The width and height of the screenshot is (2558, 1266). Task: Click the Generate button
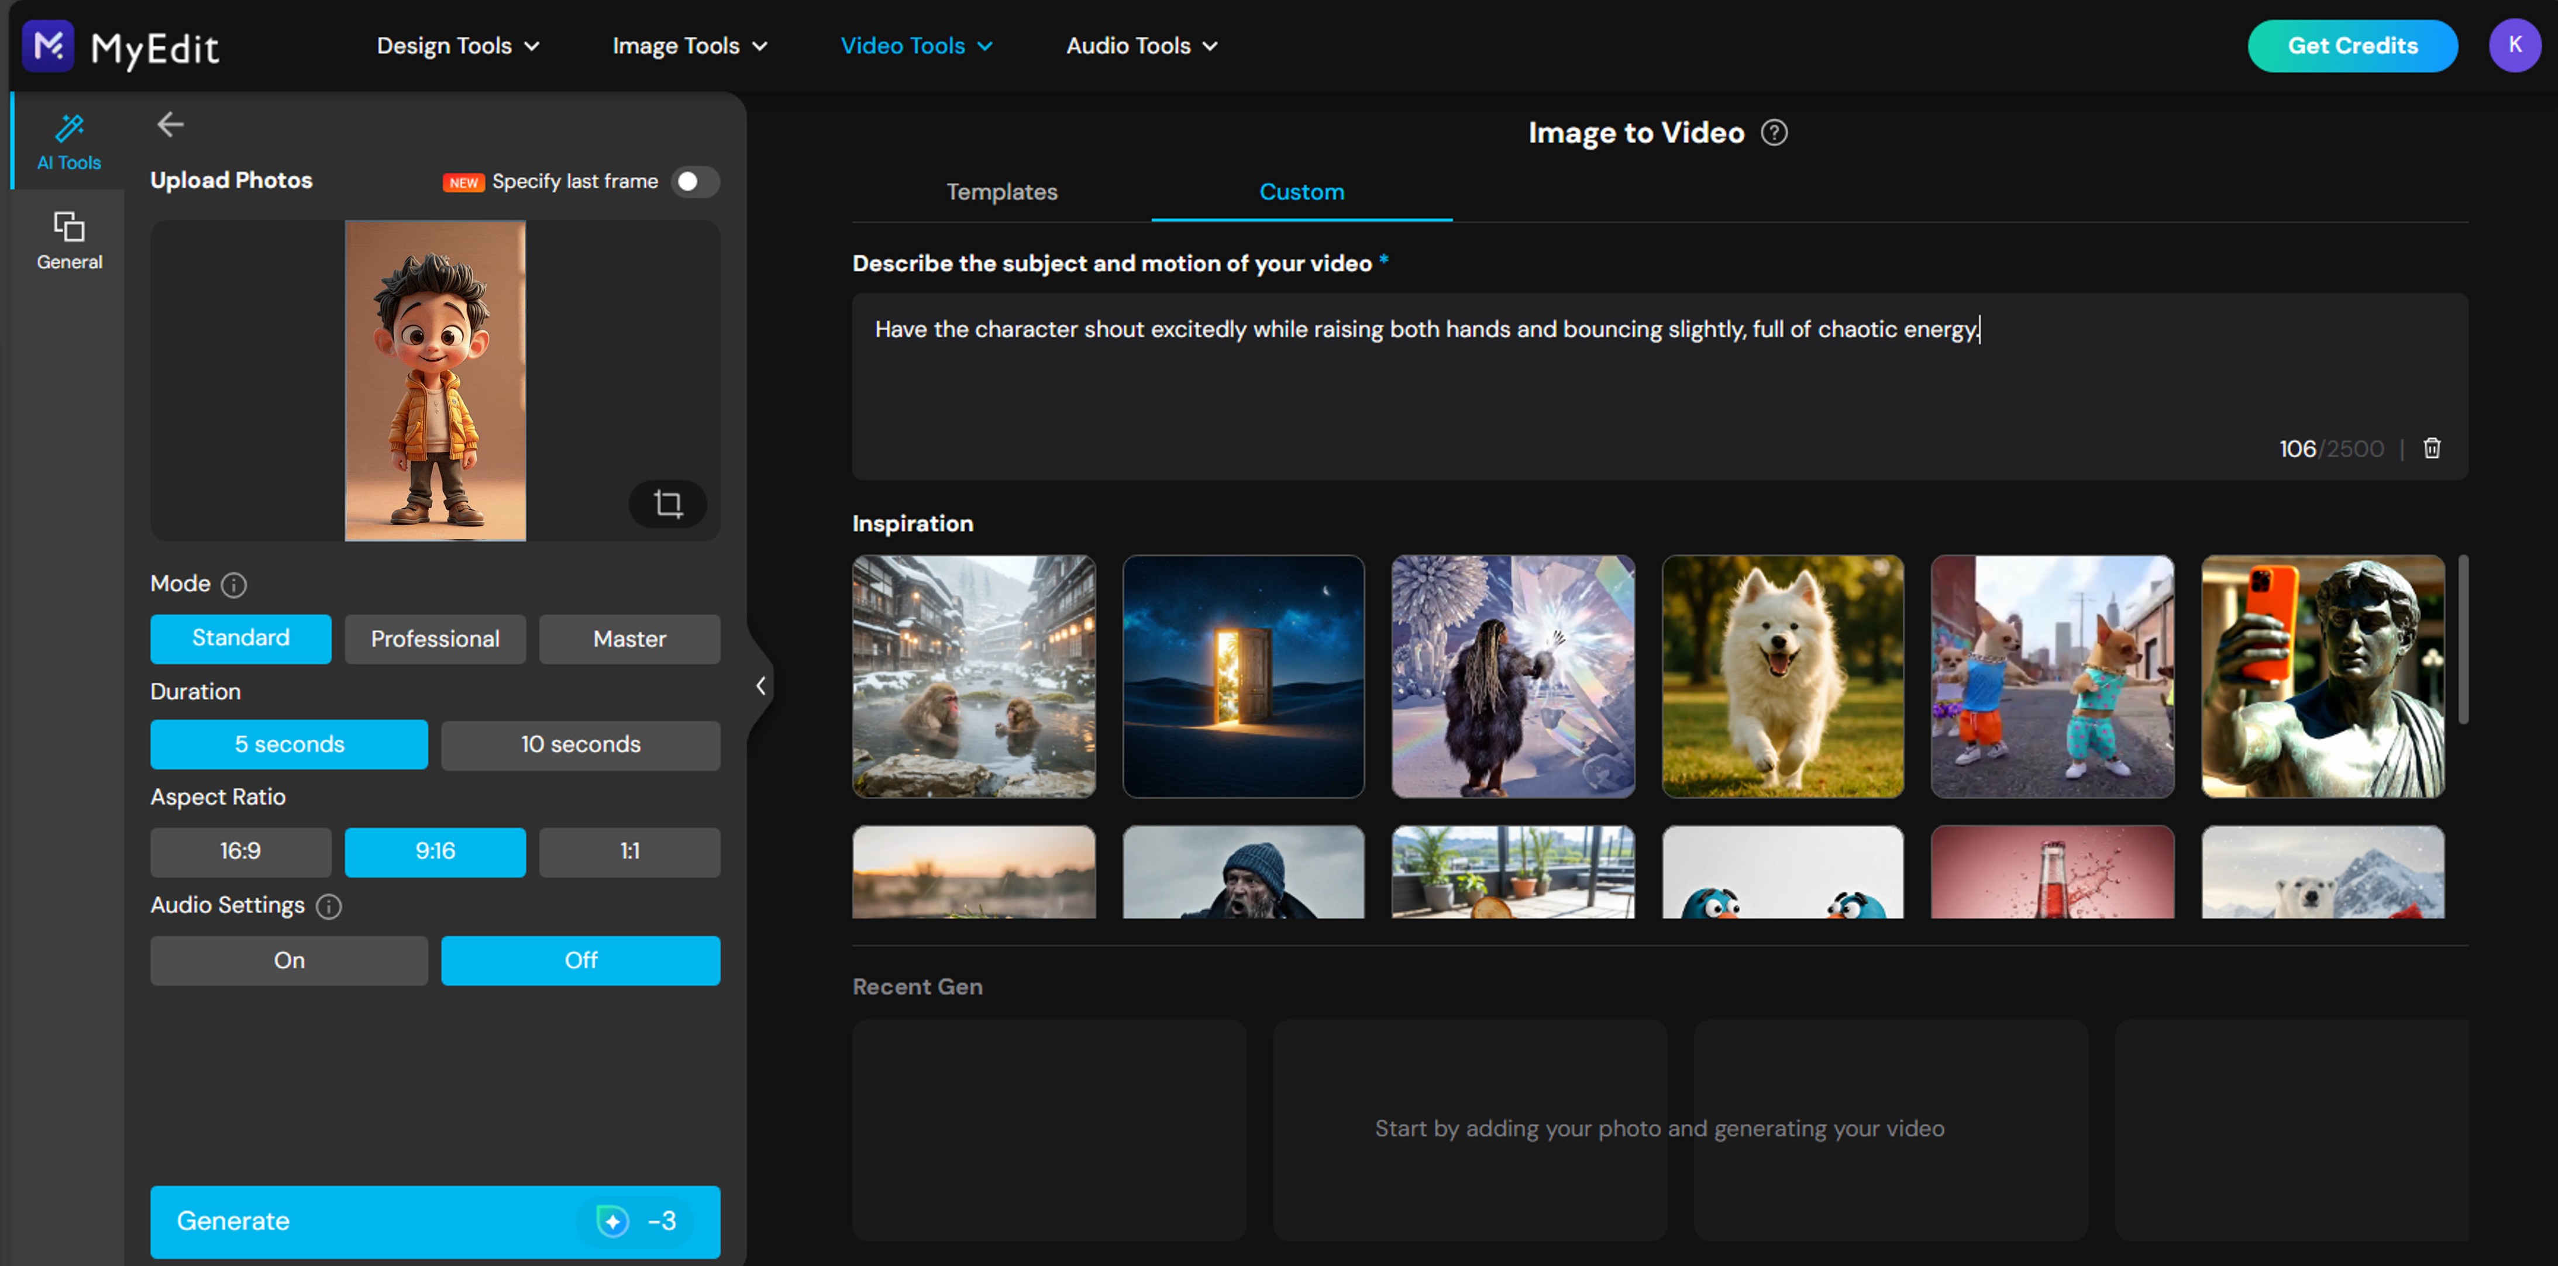click(435, 1220)
